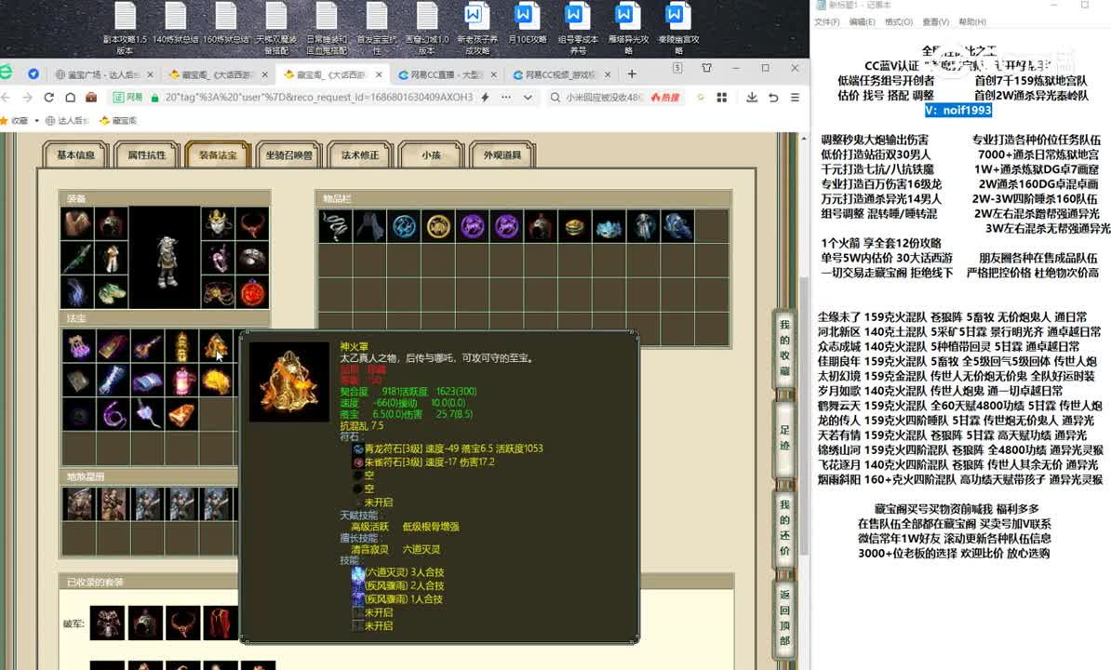Close the 网易CC视频 browser tab
The image size is (1111, 670).
click(x=608, y=74)
